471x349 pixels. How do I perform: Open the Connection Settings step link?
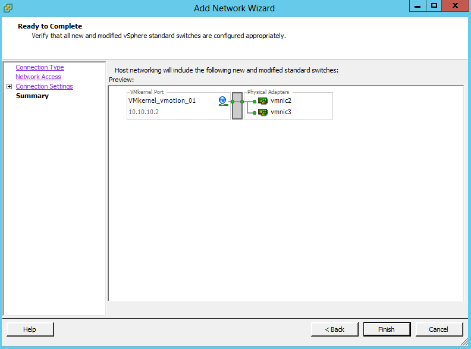45,86
